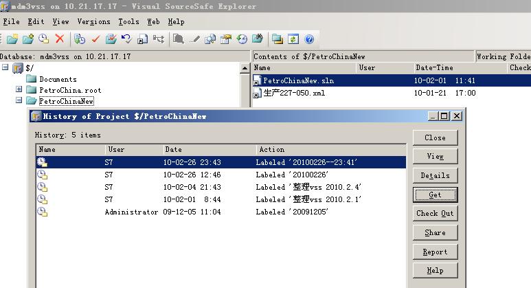Collapse the PetroChinaNew tree node

[19, 100]
